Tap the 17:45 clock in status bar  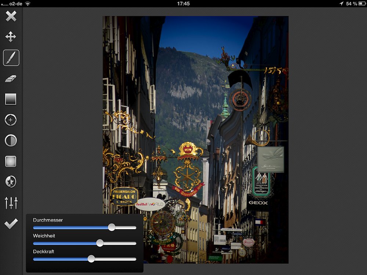tap(183, 4)
